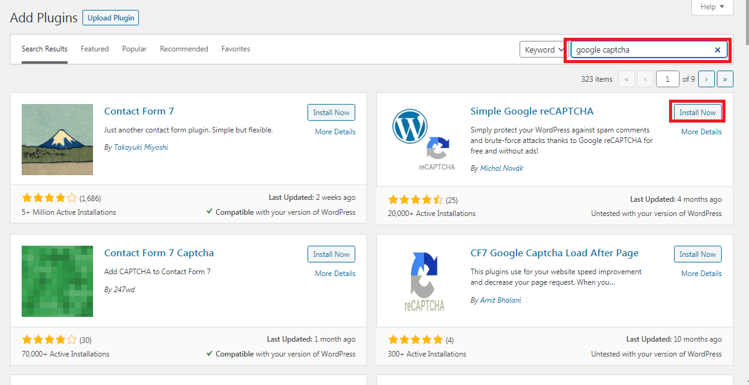Switch to the Recommended tab
Screen dimensions: 749x385
[x=184, y=49]
